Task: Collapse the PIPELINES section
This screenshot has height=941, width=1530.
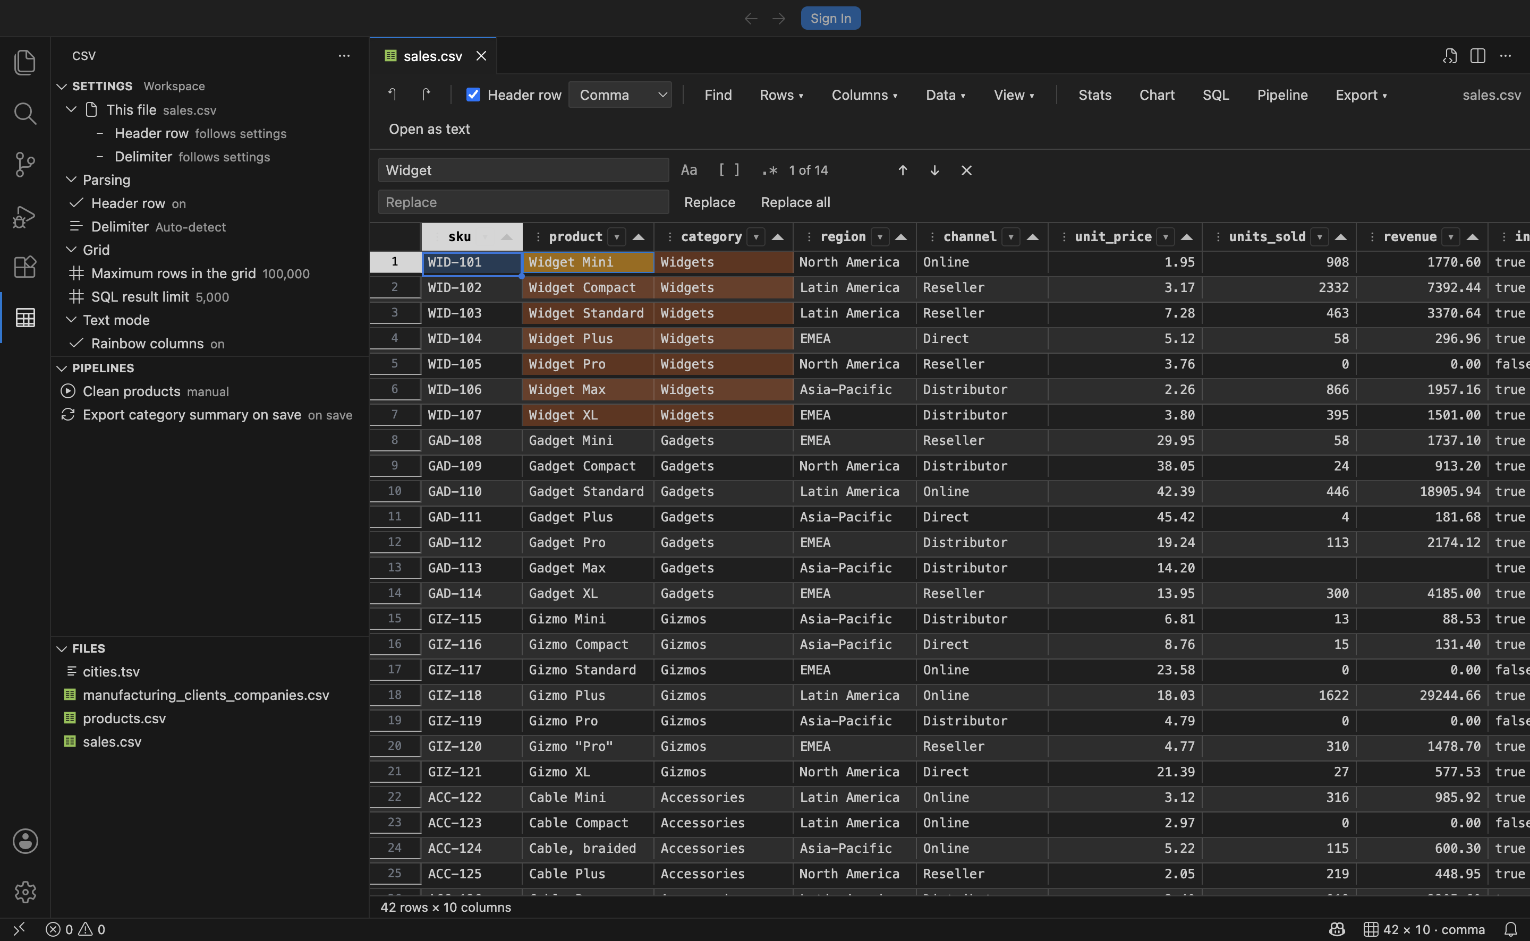Action: coord(62,368)
